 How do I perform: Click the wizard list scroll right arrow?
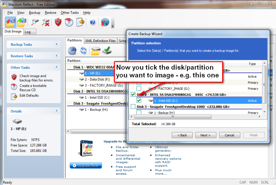259,117
